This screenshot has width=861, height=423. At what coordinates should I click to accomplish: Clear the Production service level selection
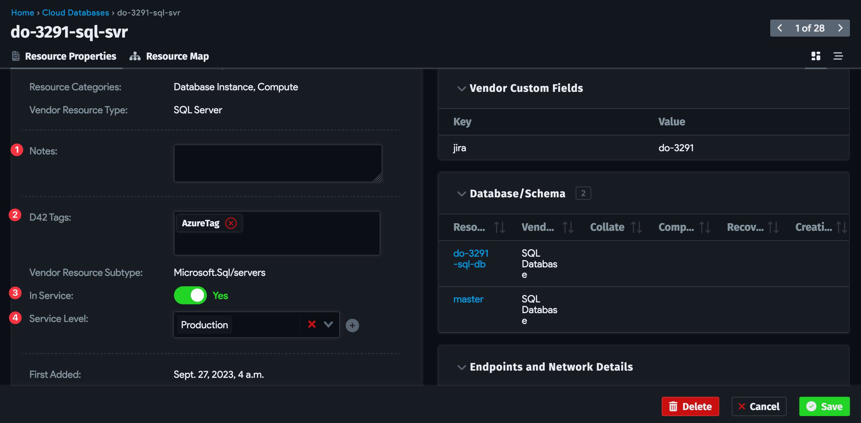tap(312, 324)
